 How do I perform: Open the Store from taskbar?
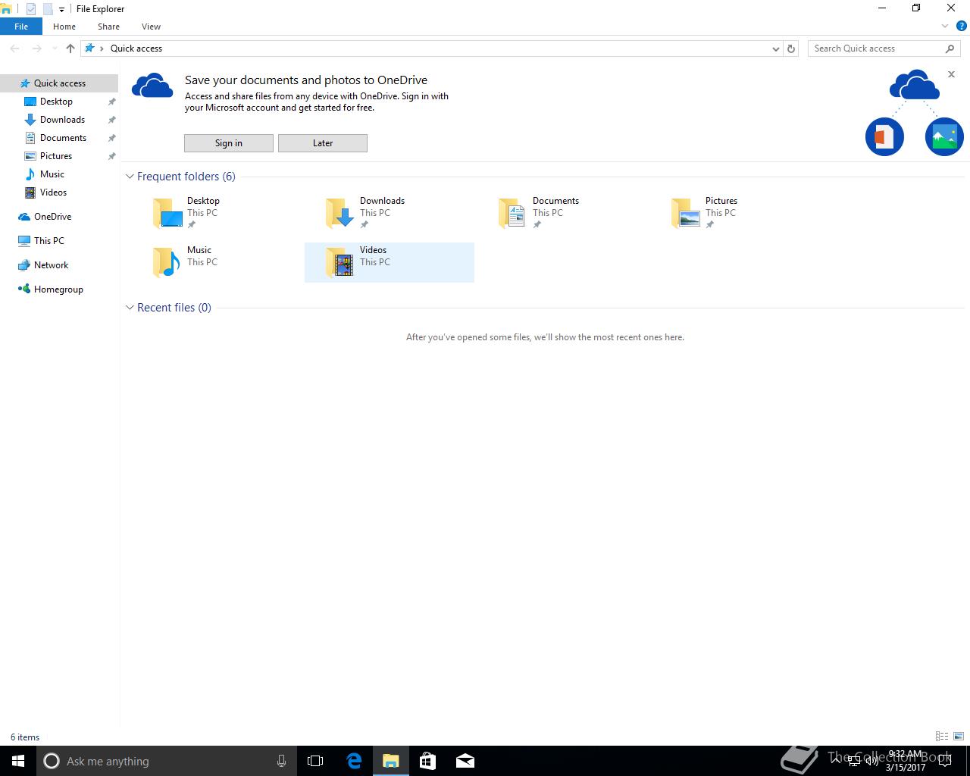427,761
